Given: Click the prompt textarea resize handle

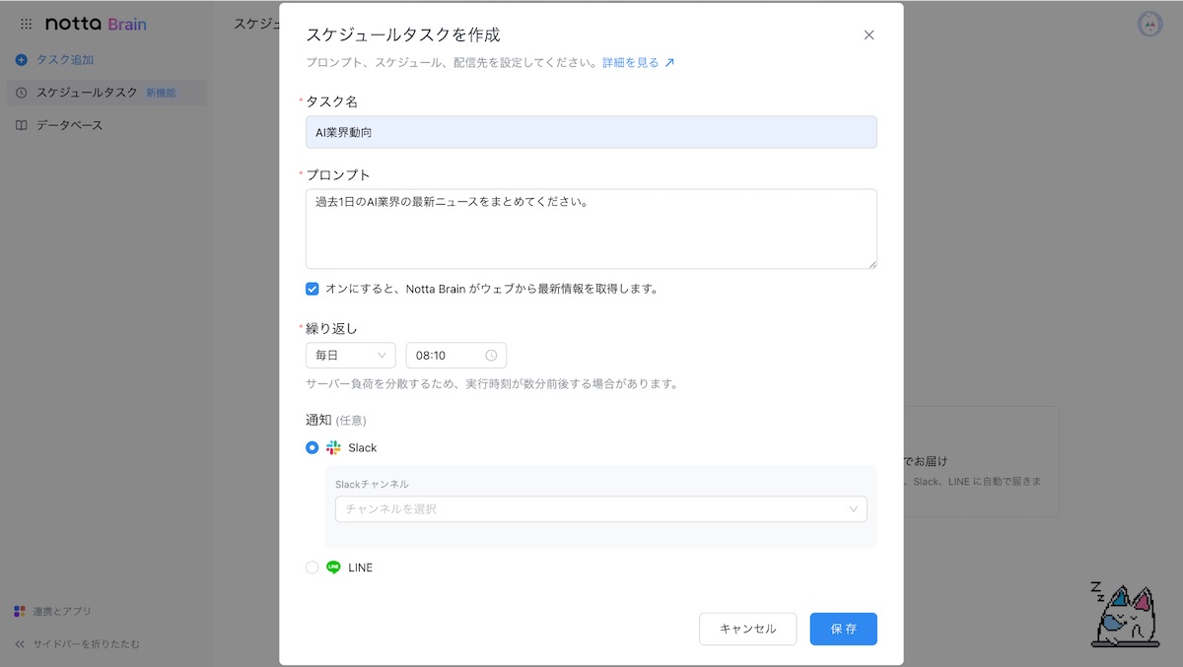Looking at the screenshot, I should click(871, 263).
